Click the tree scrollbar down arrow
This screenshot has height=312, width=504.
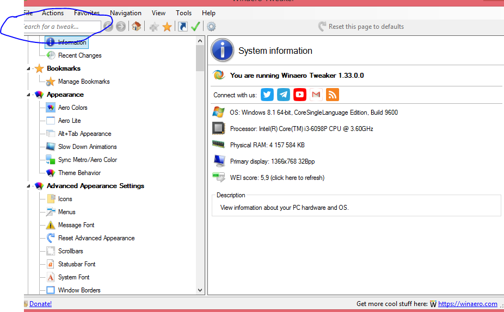tap(200, 290)
